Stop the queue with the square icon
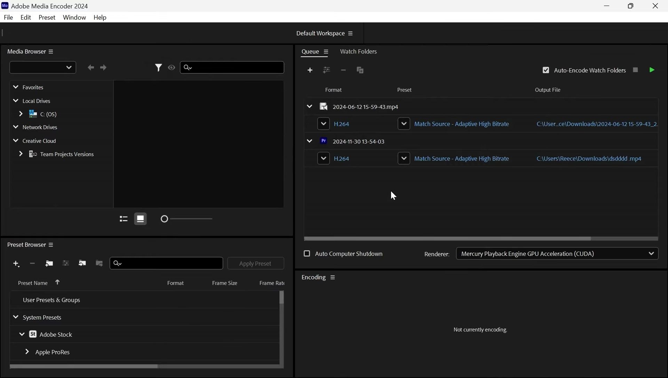Viewport: 668px width, 378px height. [x=635, y=70]
